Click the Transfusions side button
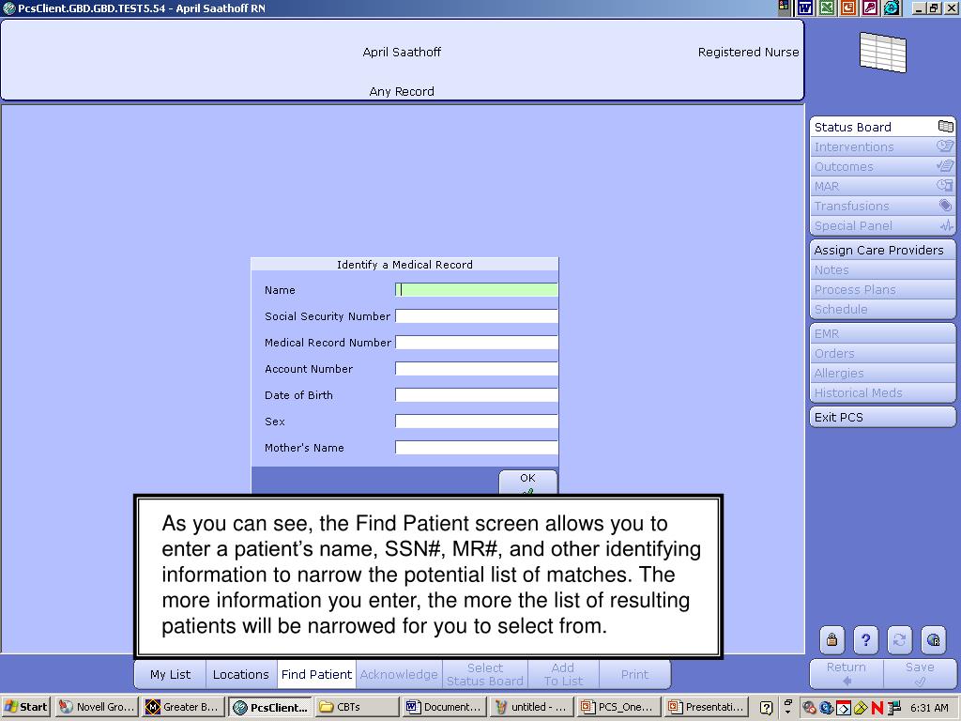 point(882,206)
